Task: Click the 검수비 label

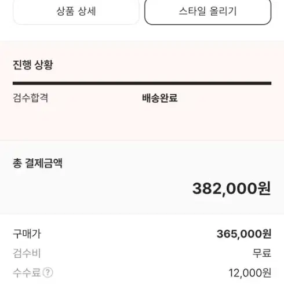Action: [27, 253]
